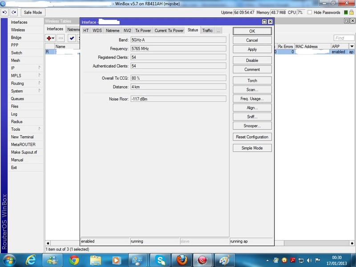Switch to the Tx Power tab

(x=143, y=30)
